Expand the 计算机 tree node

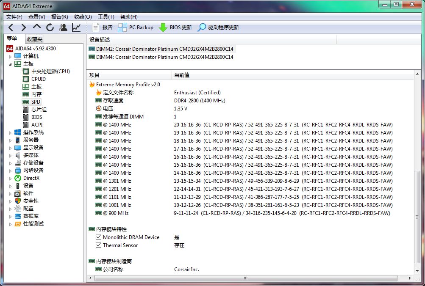coord(10,56)
